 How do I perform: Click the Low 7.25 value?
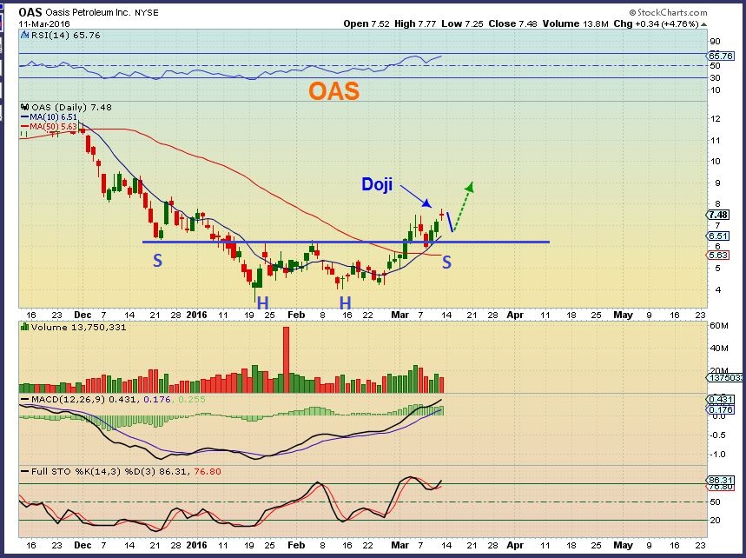(x=462, y=23)
